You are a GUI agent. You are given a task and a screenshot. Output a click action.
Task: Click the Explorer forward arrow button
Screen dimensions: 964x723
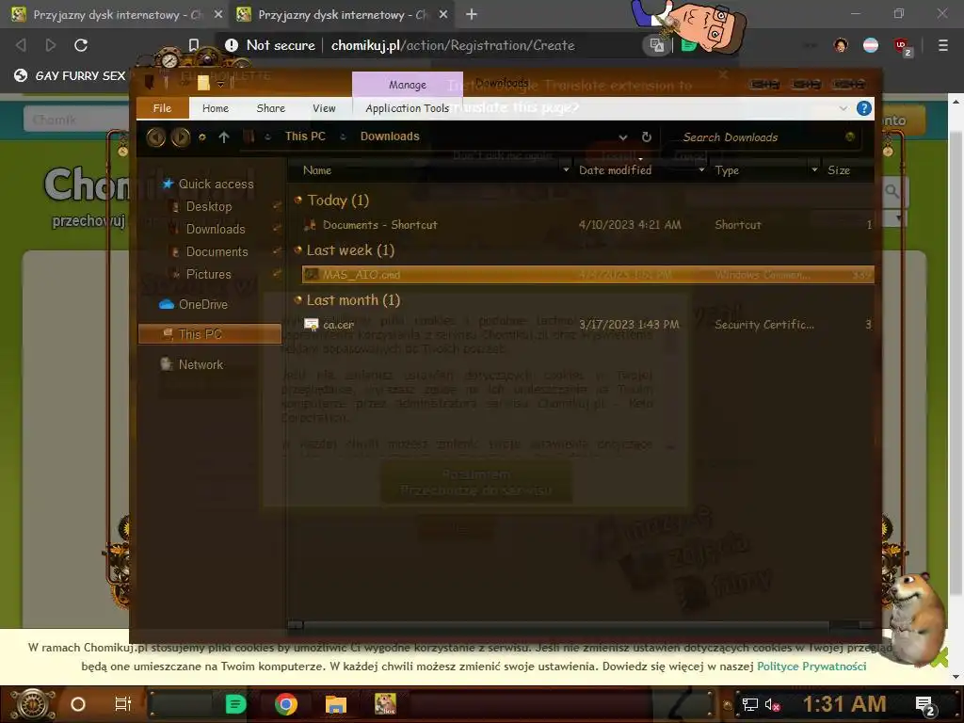[180, 137]
